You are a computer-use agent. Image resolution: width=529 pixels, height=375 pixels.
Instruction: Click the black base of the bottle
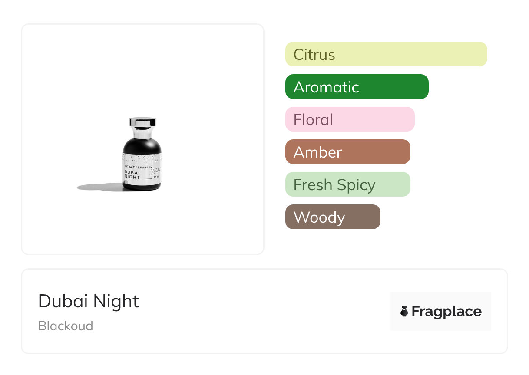[x=142, y=187]
